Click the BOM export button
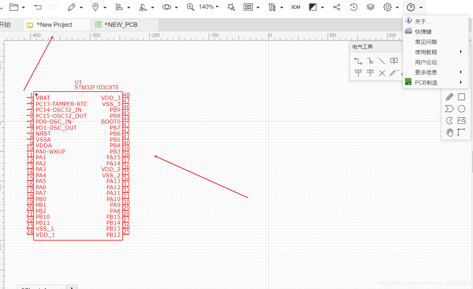 point(296,7)
